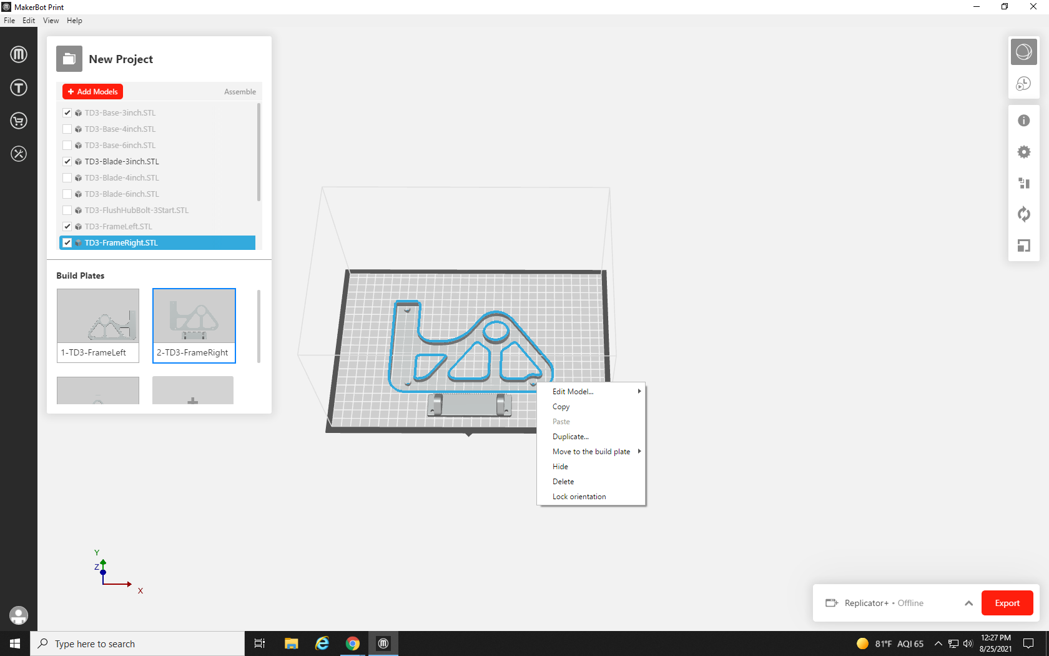The image size is (1049, 656).
Task: Check TD3-Blade-6inch.STL checkbox
Action: [x=67, y=194]
